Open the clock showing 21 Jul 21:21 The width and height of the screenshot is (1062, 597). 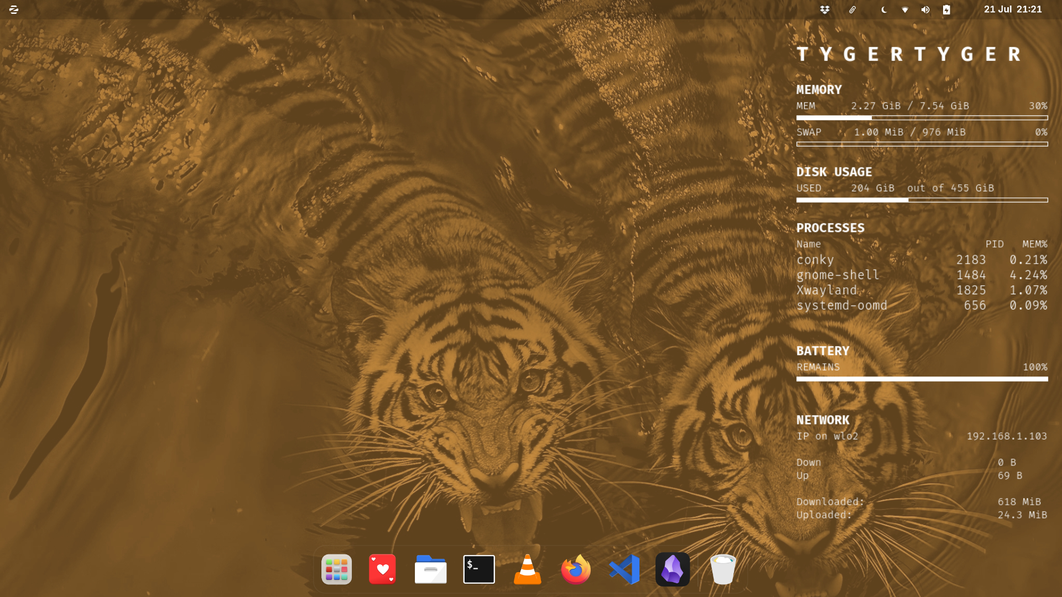[1013, 9]
